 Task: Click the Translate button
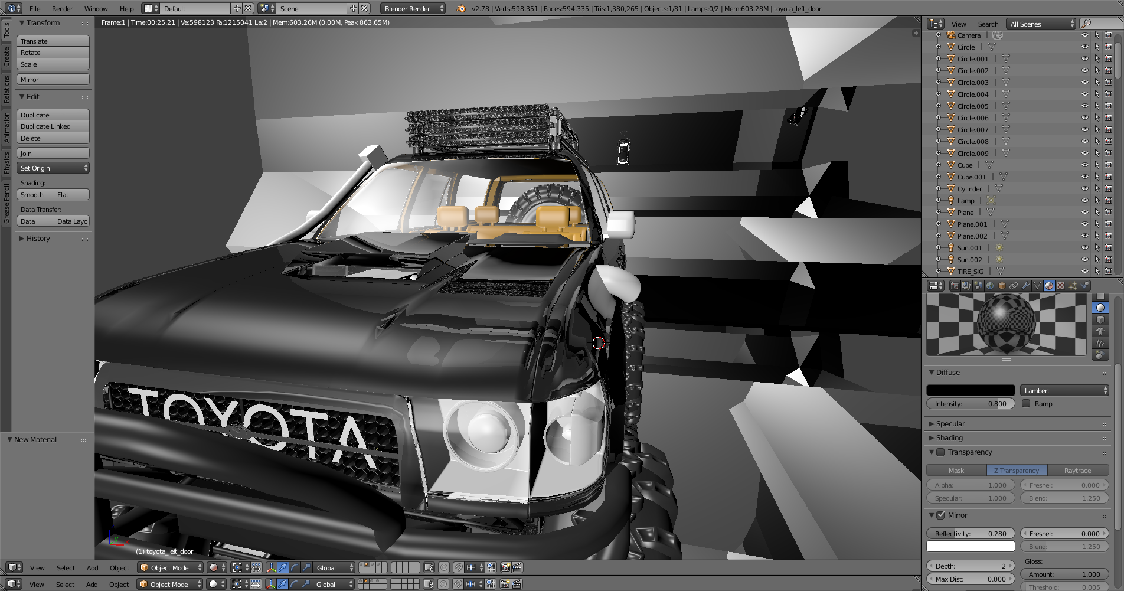[x=53, y=41]
